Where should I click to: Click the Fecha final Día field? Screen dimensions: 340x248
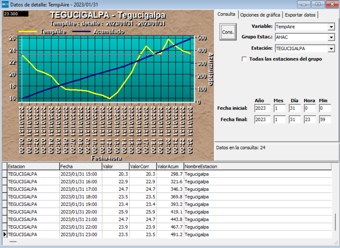pyautogui.click(x=295, y=120)
